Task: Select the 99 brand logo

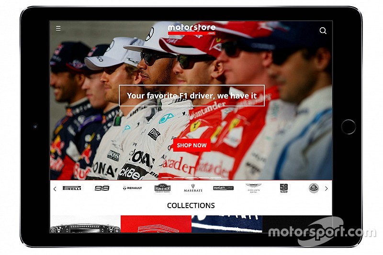Action: pos(102,188)
